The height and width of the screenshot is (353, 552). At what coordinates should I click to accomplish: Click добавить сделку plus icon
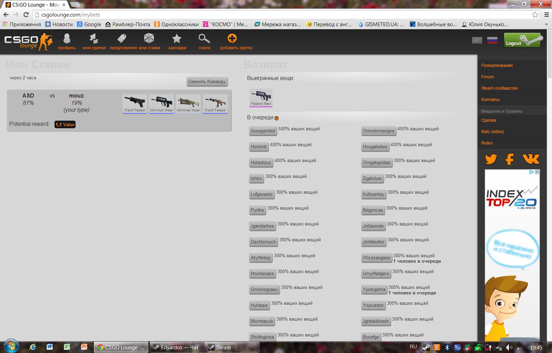pos(232,39)
